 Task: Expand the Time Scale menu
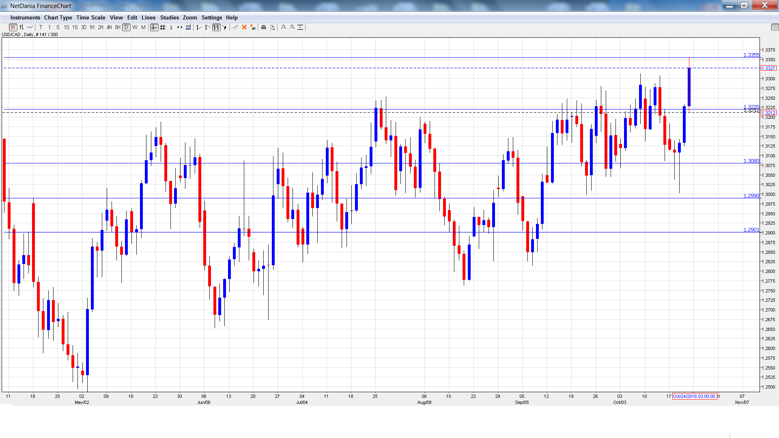[x=90, y=17]
